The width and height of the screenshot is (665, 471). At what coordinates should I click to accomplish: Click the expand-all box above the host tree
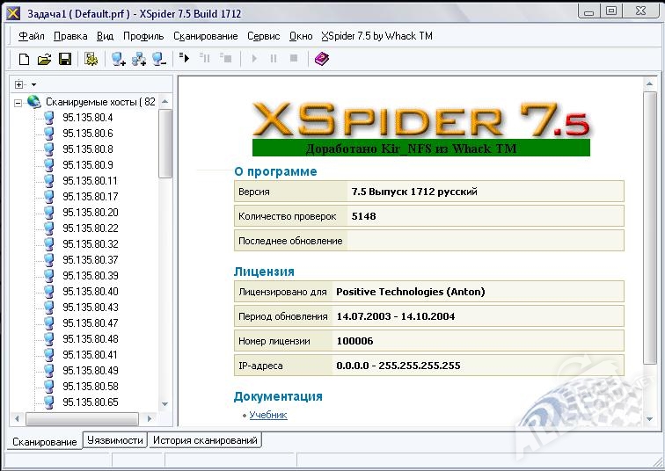(x=19, y=84)
